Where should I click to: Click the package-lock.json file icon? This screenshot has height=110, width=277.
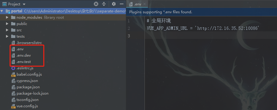coord(13,93)
